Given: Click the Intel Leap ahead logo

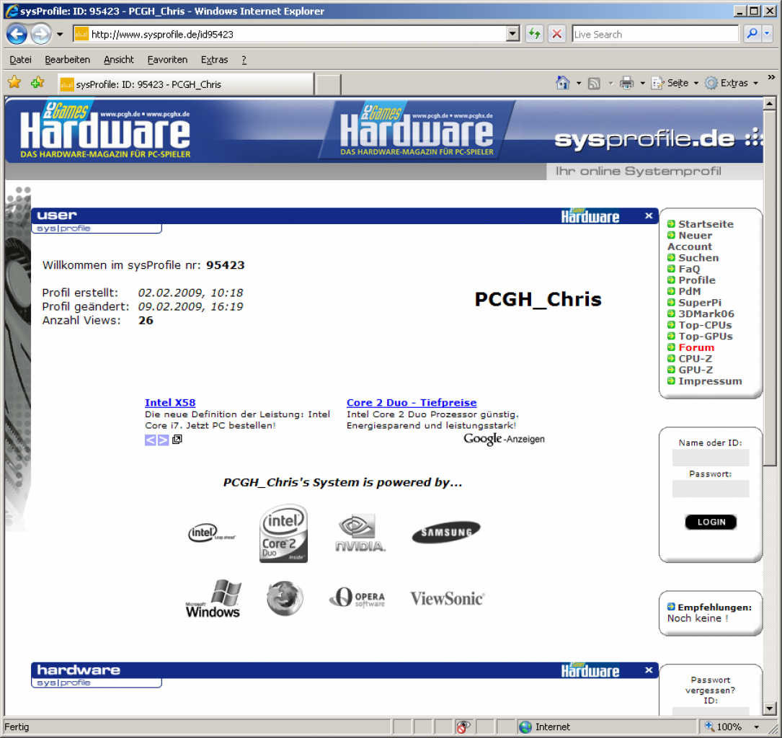Looking at the screenshot, I should click(211, 533).
